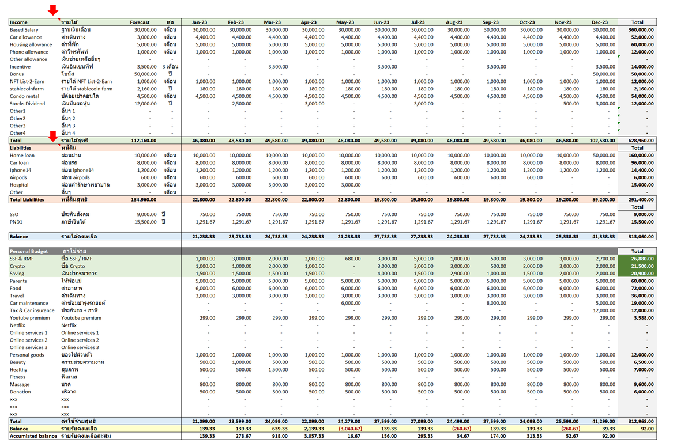Click the Personal goods row label

pos(26,355)
